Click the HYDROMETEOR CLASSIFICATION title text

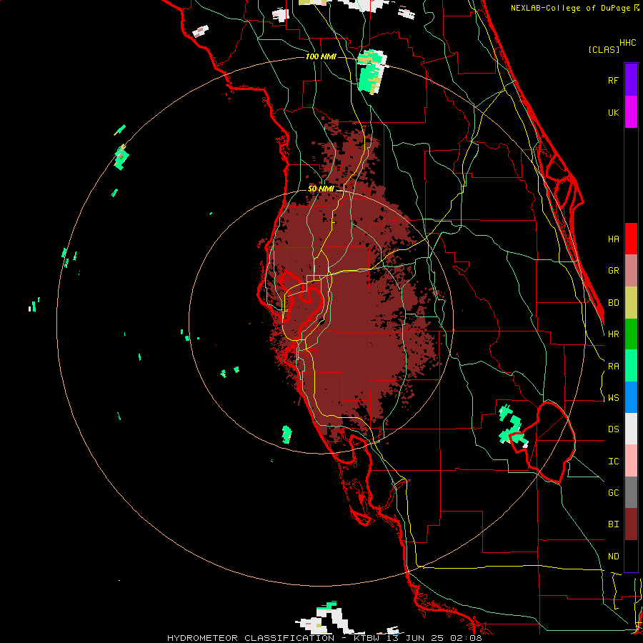click(x=251, y=638)
